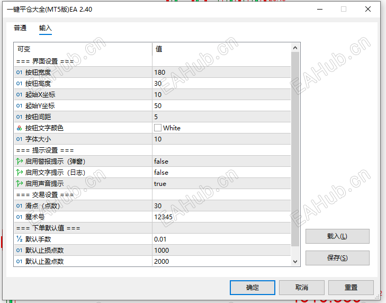Click the scrollbar up arrow
The width and height of the screenshot is (386, 303).
click(x=295, y=48)
